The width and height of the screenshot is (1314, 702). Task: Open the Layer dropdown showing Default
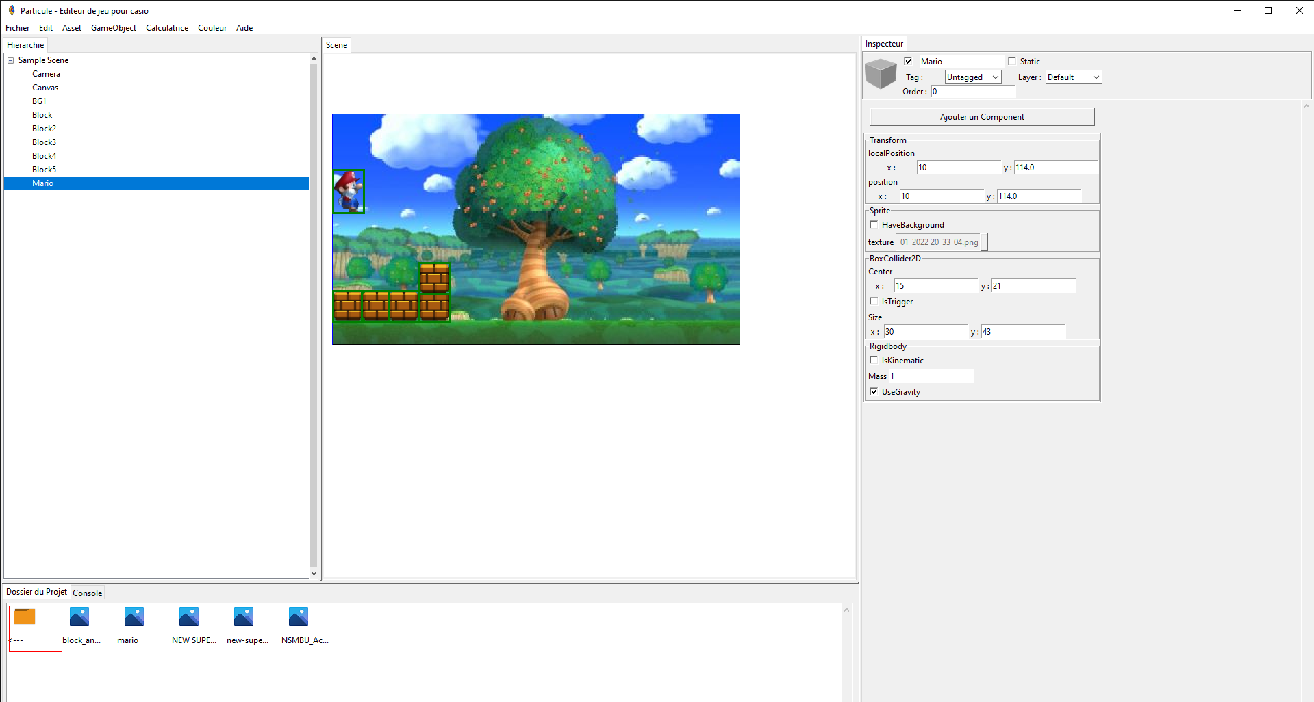click(x=1074, y=77)
